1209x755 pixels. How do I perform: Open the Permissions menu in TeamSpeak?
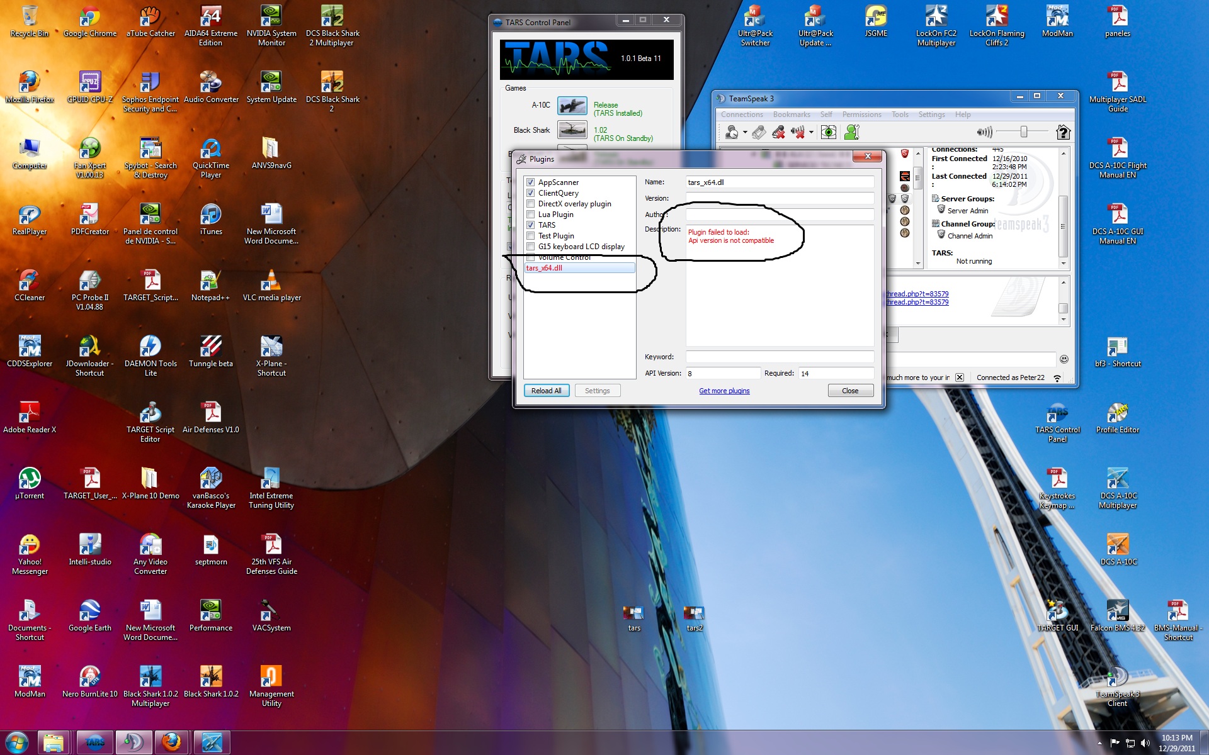861,115
